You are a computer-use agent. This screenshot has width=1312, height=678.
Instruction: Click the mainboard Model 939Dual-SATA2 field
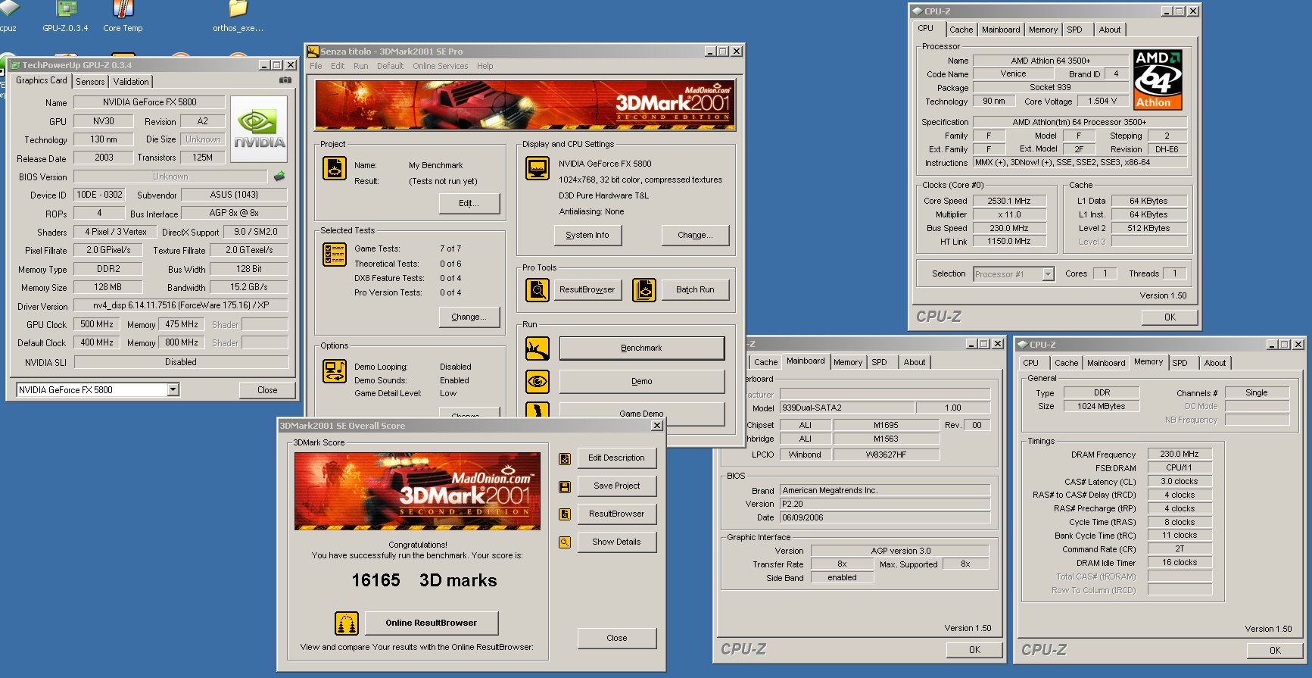[x=847, y=408]
